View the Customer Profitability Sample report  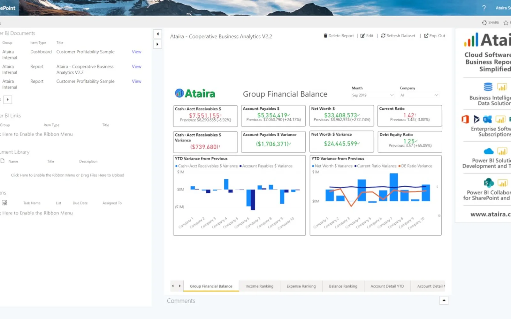point(136,81)
